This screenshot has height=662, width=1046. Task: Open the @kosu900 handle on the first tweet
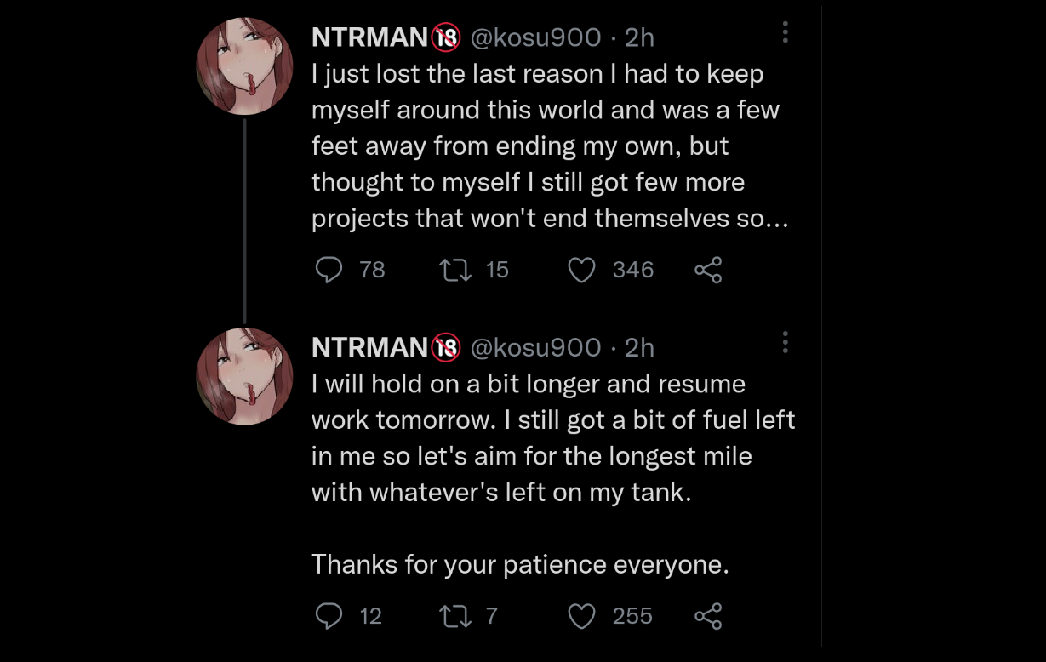point(535,37)
